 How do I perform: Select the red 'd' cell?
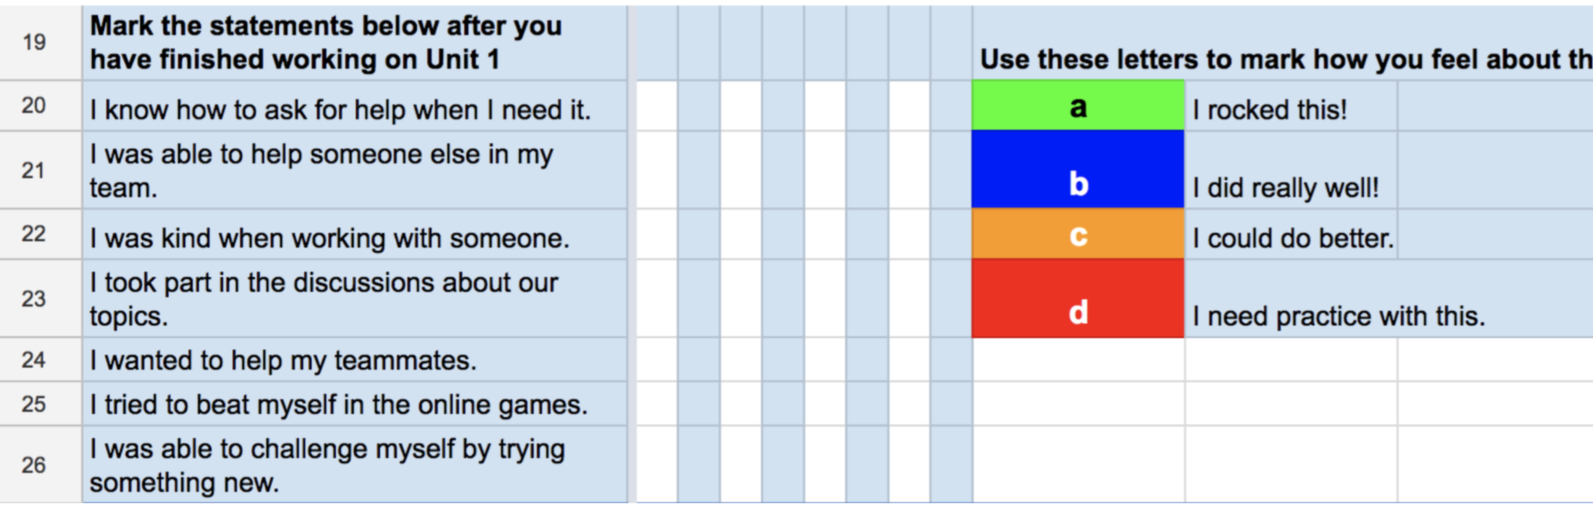click(1078, 298)
